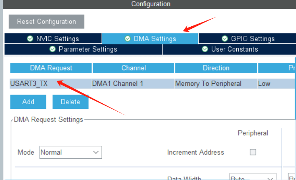This screenshot has height=180, width=296.
Task: Click the DMA1 Channel 1 cell
Action: pos(118,83)
